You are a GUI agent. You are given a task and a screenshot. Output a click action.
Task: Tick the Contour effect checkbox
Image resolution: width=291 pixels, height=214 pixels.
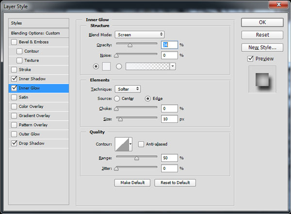[x=19, y=51]
